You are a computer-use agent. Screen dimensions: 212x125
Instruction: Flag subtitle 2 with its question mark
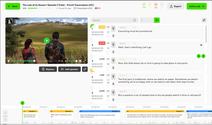pyautogui.click(x=92, y=55)
